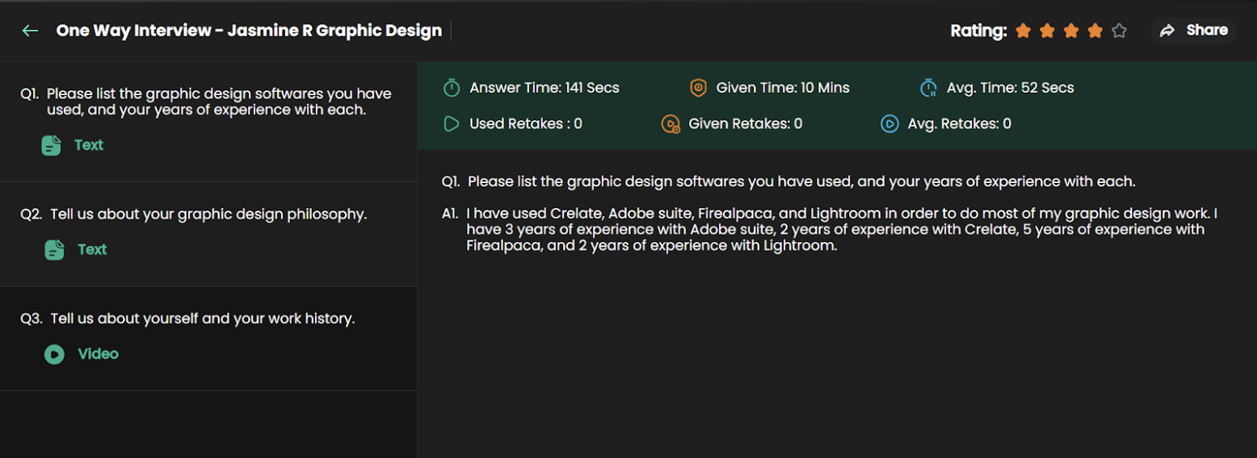The width and height of the screenshot is (1257, 458).
Task: Click the Answer Time stopwatch icon
Action: [452, 88]
